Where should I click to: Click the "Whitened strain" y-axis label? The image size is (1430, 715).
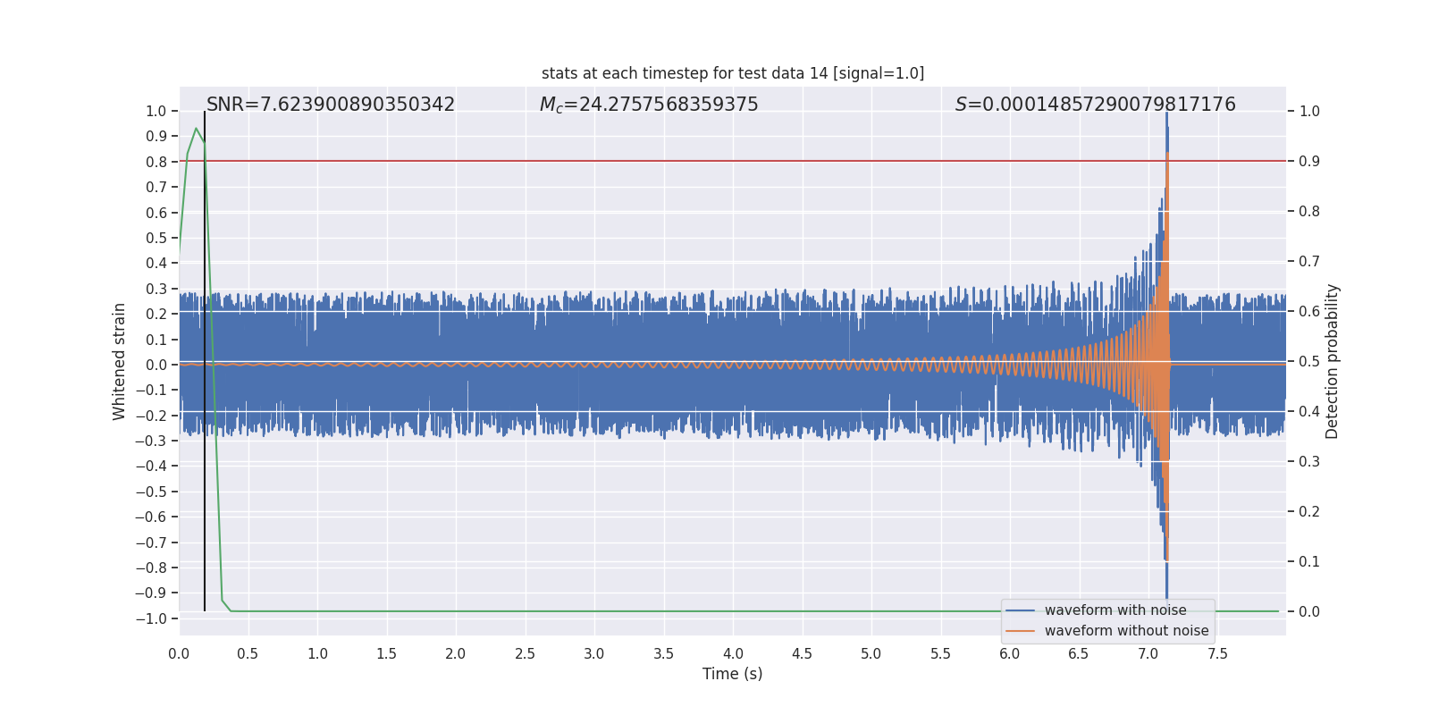[119, 361]
